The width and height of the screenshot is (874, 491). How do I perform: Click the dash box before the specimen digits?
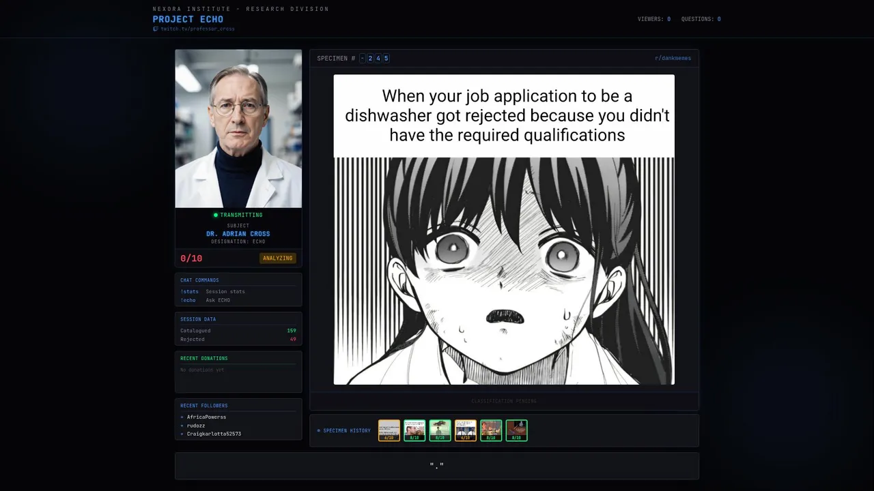click(363, 58)
